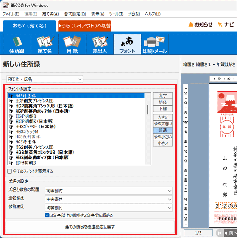Open the 宛て名 addressee tool

tap(45, 44)
